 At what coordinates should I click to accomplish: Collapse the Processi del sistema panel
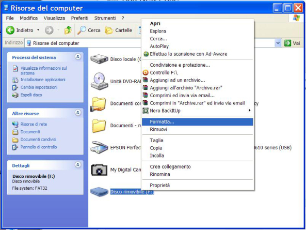tap(78, 57)
